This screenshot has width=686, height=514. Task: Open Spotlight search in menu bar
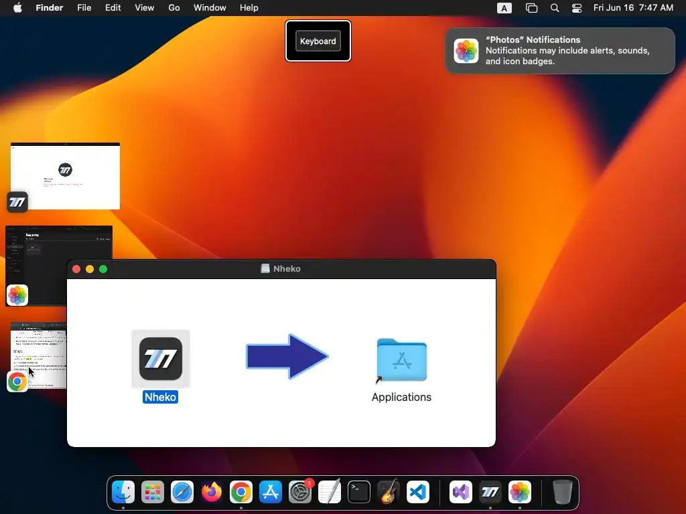(x=555, y=8)
